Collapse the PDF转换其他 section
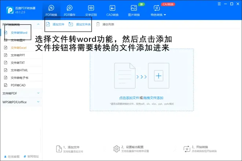The width and height of the screenshot is (242, 161). (x=38, y=24)
